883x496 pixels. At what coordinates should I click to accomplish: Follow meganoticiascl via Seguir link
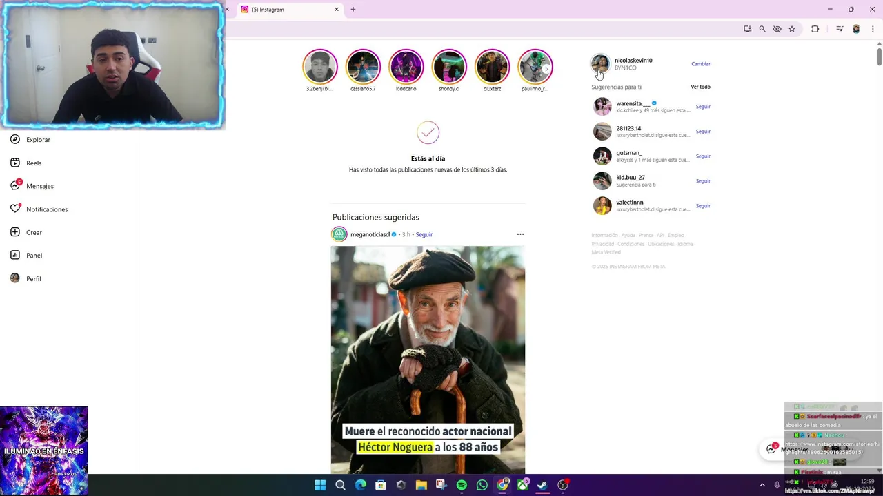pos(424,234)
